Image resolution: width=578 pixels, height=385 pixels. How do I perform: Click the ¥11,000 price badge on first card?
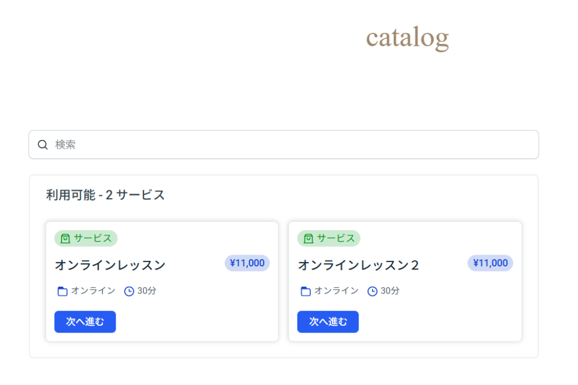click(x=247, y=263)
